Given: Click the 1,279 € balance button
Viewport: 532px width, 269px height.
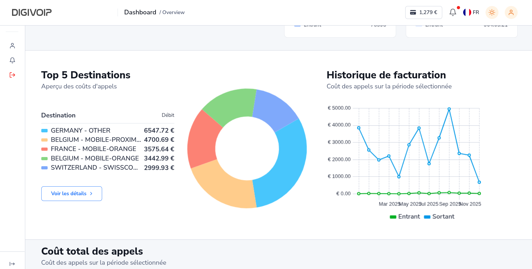Looking at the screenshot, I should click(424, 12).
